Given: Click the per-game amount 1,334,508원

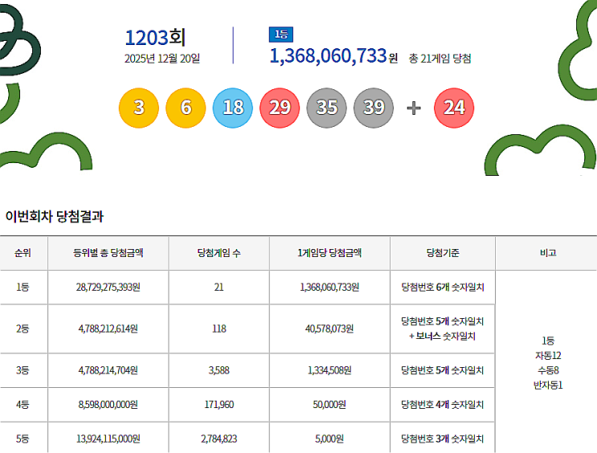Looking at the screenshot, I should 329,370.
